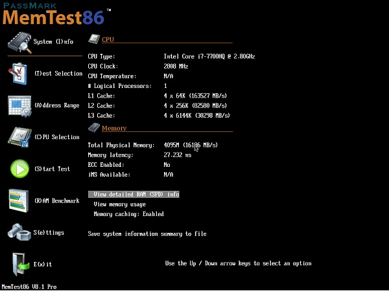389x291 pixels.
Task: Open the RAM Benchmark chart icon
Action: pos(19,200)
